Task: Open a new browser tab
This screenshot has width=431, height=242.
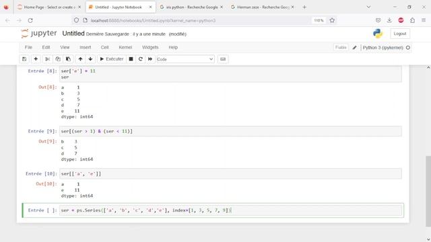Action: click(304, 7)
